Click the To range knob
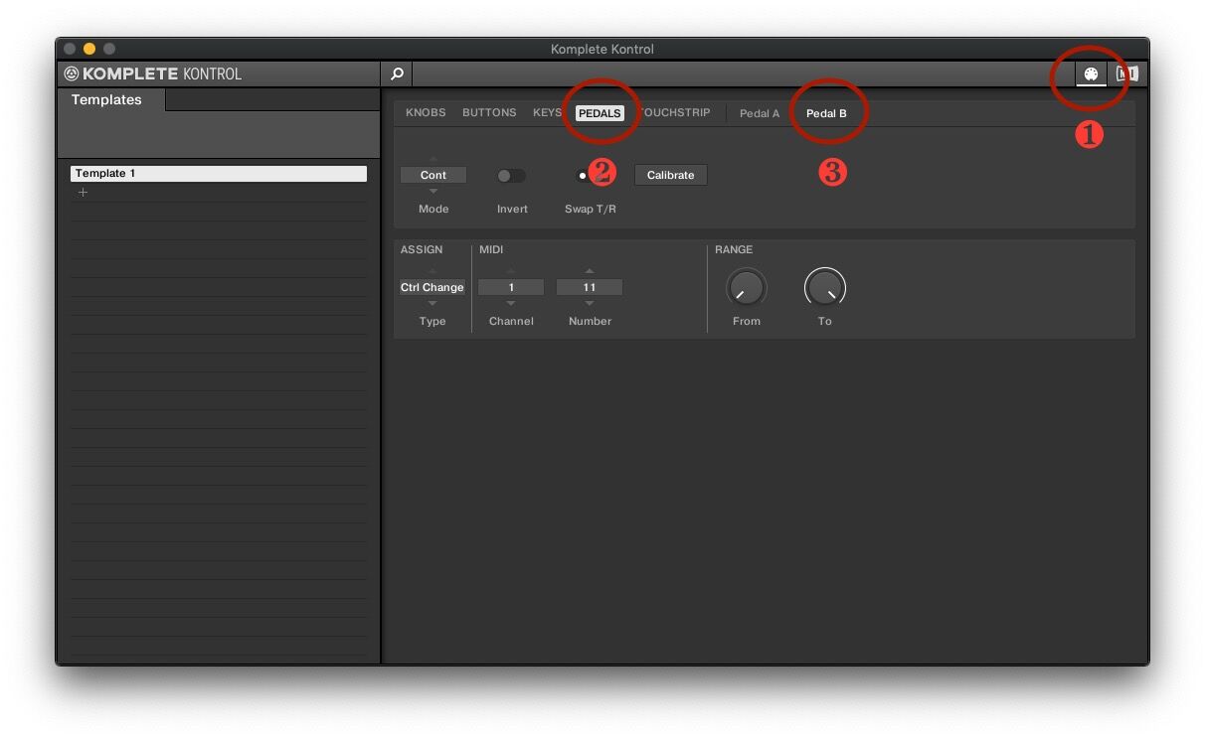This screenshot has height=739, width=1205. click(x=824, y=288)
